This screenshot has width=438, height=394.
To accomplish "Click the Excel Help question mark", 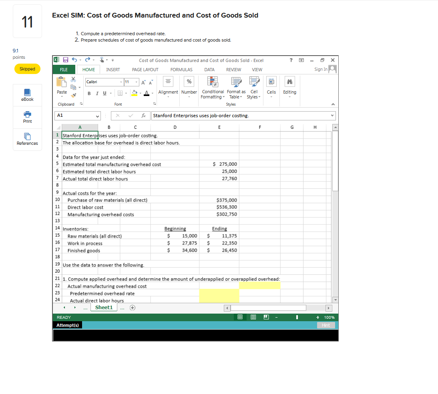I will coord(291,60).
